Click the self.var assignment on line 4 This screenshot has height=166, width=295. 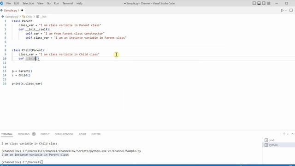tap(65, 34)
